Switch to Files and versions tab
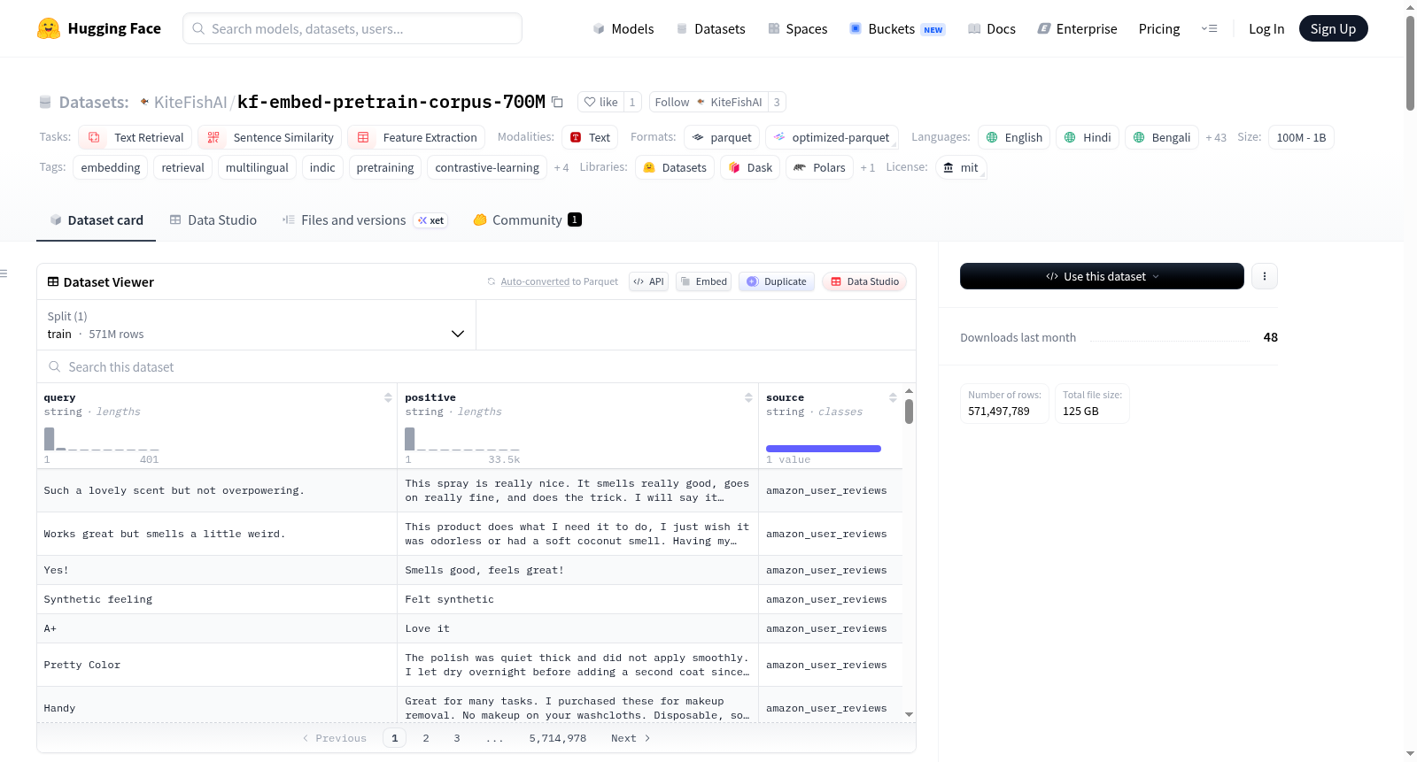The image size is (1417, 762). [x=365, y=220]
